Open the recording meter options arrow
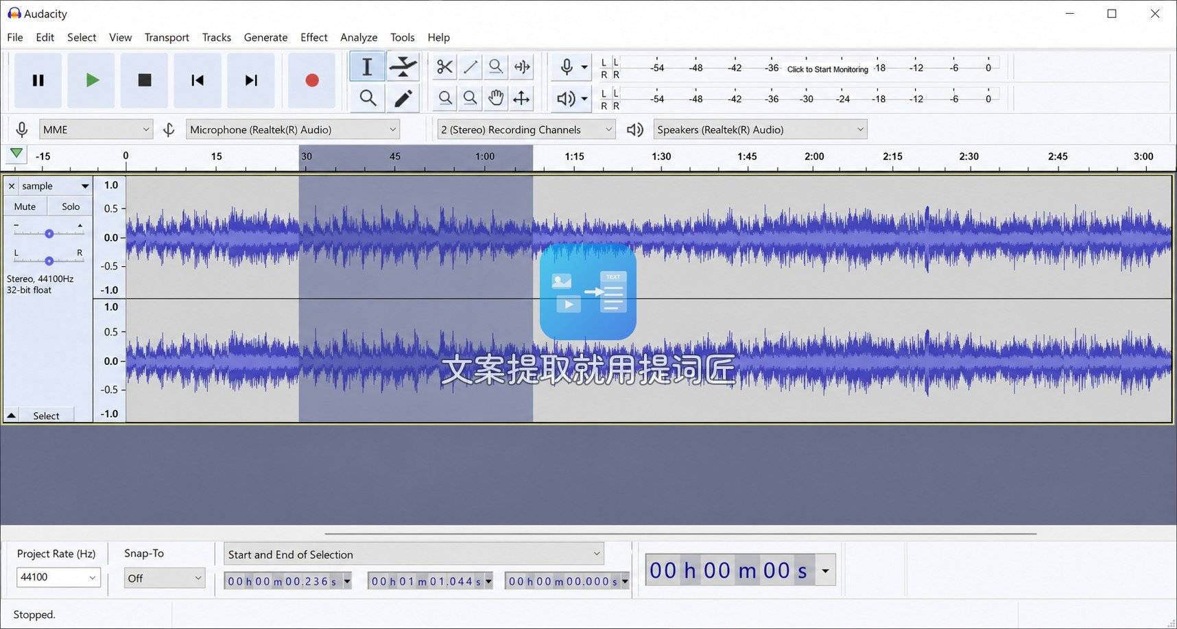The image size is (1177, 629). click(584, 67)
